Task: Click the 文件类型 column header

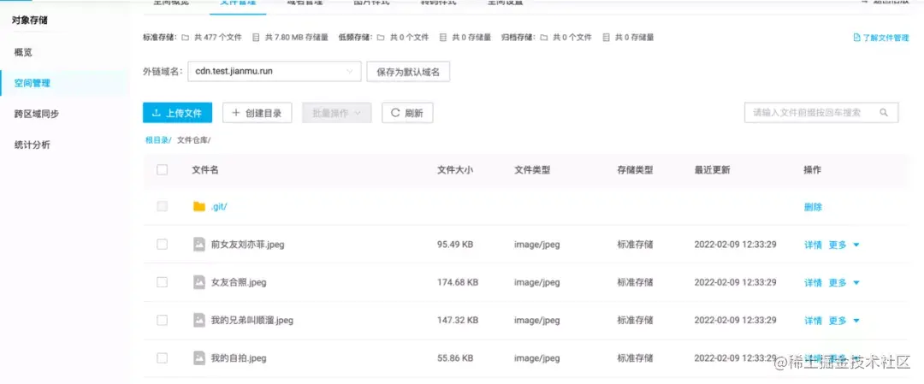Action: coord(532,169)
